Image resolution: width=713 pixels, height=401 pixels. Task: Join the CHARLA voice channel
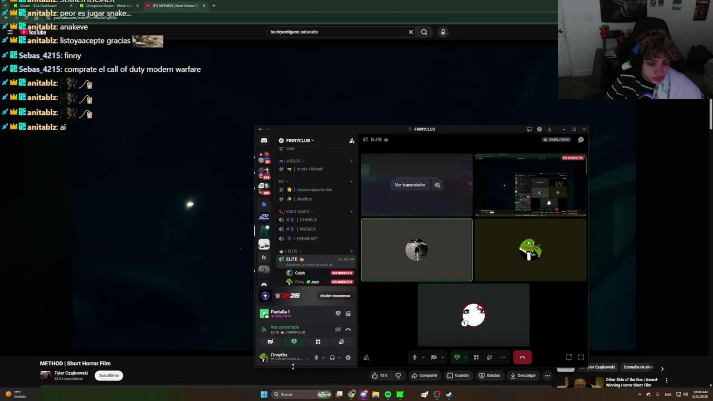(x=315, y=219)
